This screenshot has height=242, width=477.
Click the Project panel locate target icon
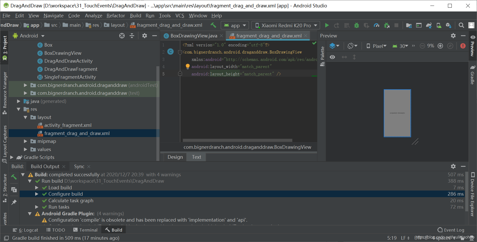click(122, 36)
